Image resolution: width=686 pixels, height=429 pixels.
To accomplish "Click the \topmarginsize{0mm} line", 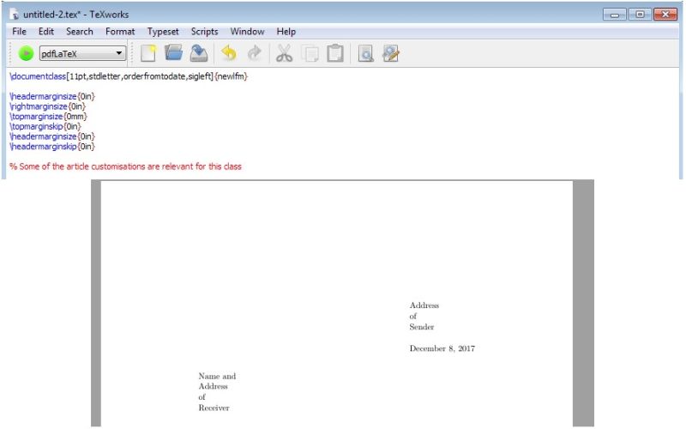I will point(49,117).
